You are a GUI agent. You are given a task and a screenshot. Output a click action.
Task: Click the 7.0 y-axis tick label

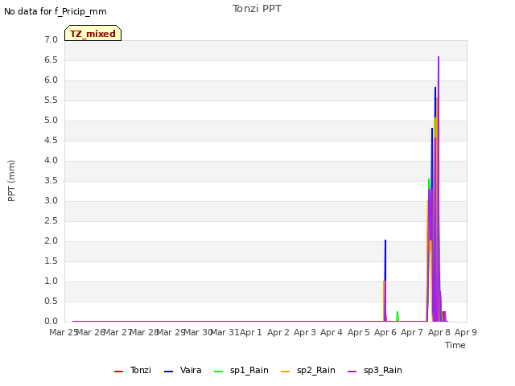coord(51,39)
